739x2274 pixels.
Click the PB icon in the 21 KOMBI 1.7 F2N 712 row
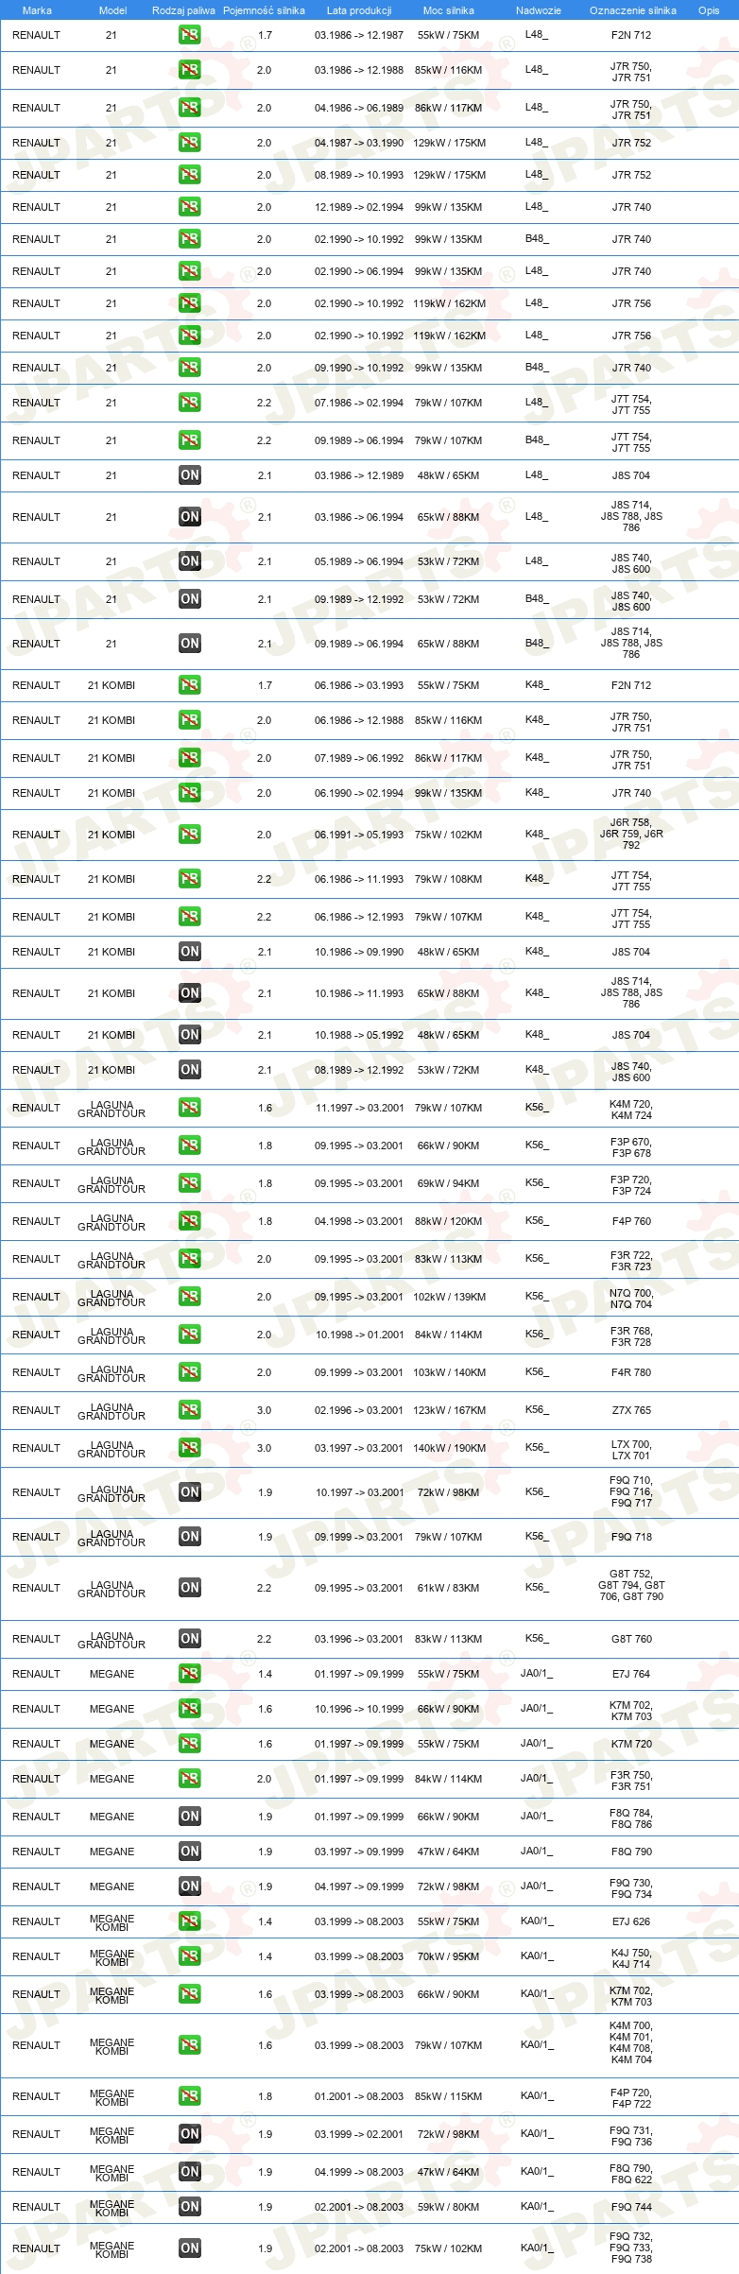tap(190, 685)
